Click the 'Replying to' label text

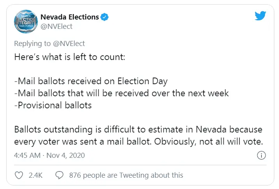[32, 43]
